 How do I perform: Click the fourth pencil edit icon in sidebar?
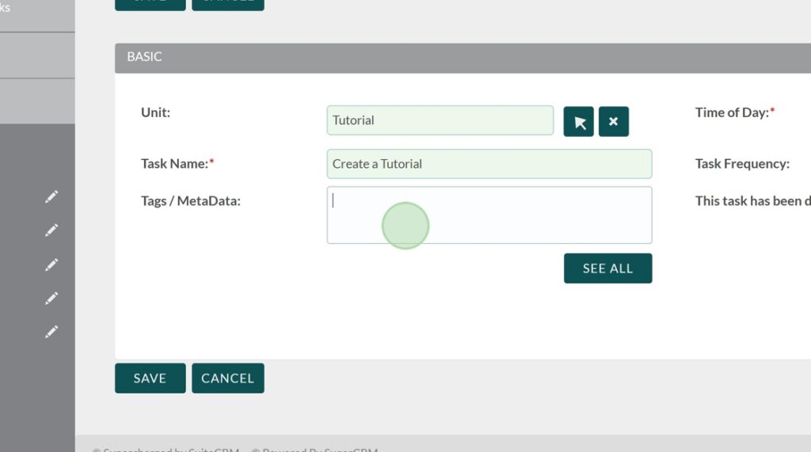click(x=51, y=298)
